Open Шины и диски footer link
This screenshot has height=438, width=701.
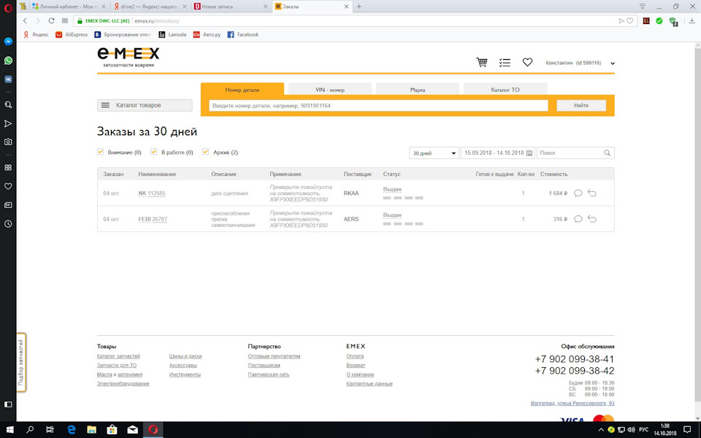pos(185,356)
